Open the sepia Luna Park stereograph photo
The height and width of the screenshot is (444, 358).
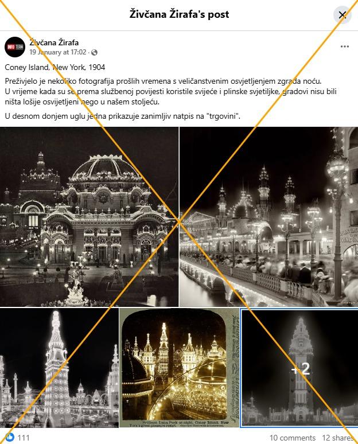click(x=180, y=368)
